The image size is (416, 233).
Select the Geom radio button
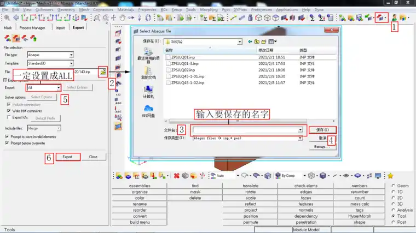(x=393, y=186)
